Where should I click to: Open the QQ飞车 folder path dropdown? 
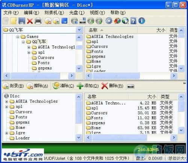[79, 30]
